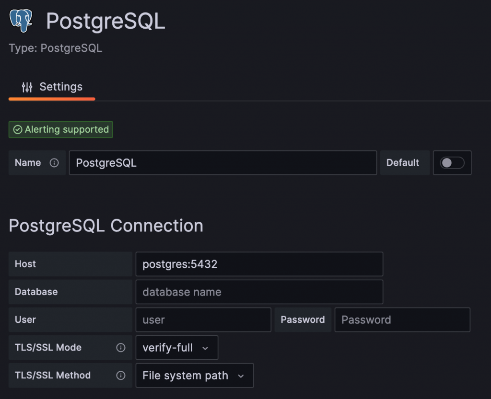Expand the TLS/SSL Method chevron arrow
The width and height of the screenshot is (491, 399).
point(241,376)
